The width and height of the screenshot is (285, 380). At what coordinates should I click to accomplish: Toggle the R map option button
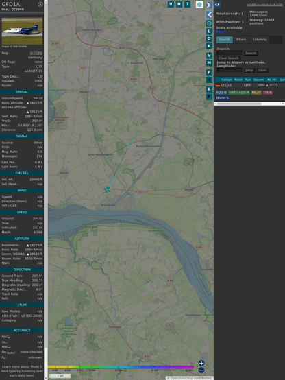pyautogui.click(x=209, y=89)
